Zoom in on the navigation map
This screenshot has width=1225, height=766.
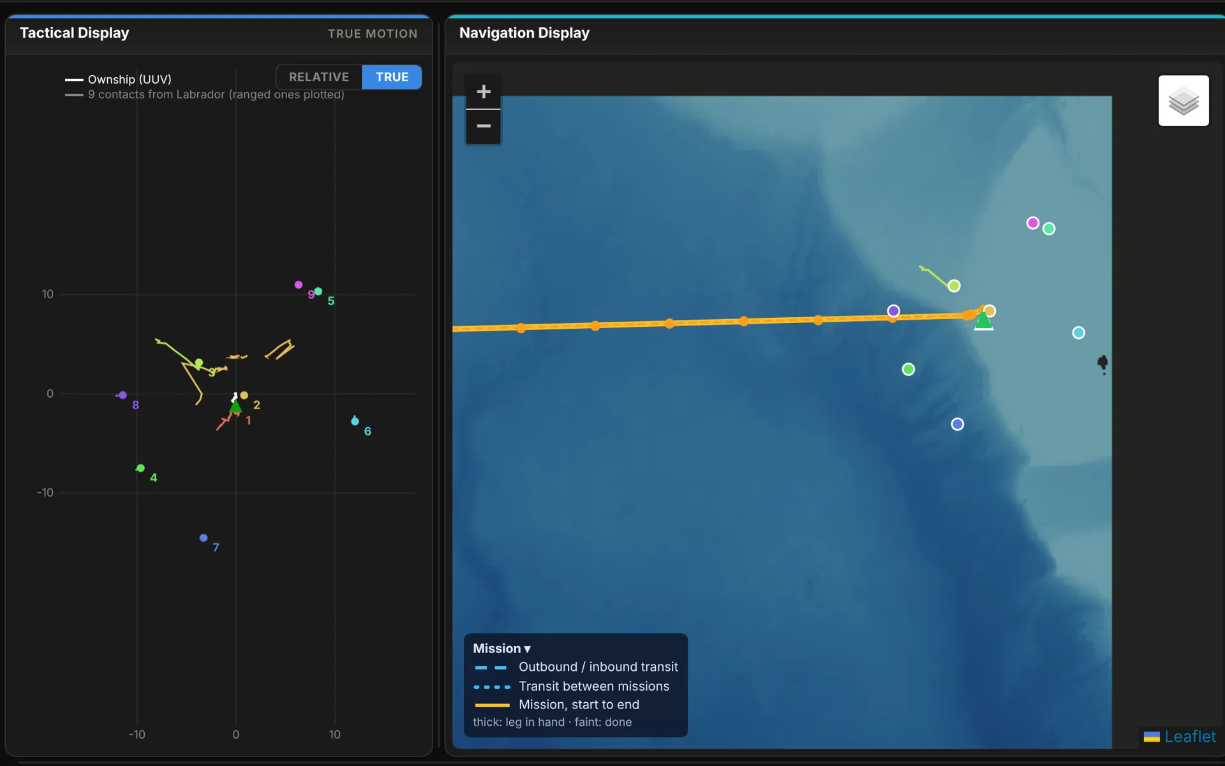[484, 92]
